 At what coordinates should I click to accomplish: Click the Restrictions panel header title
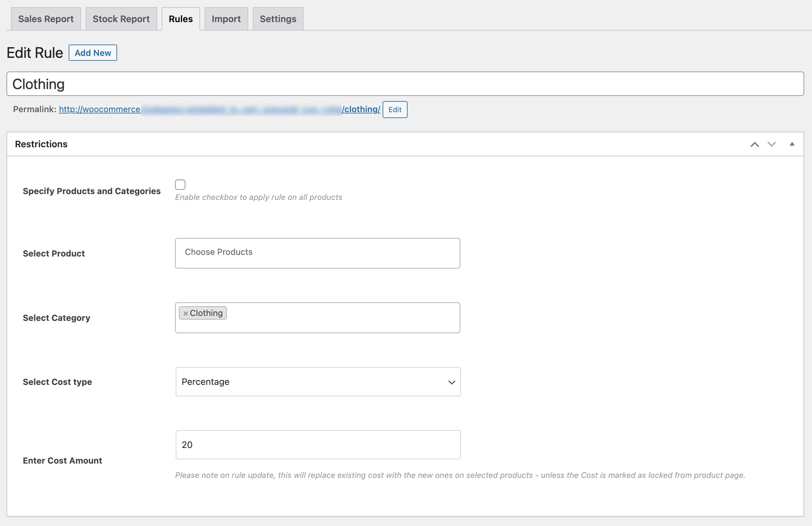tap(41, 144)
